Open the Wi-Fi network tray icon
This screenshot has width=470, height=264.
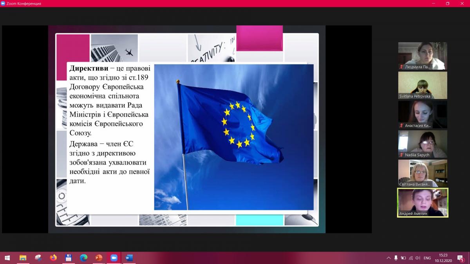(x=410, y=258)
